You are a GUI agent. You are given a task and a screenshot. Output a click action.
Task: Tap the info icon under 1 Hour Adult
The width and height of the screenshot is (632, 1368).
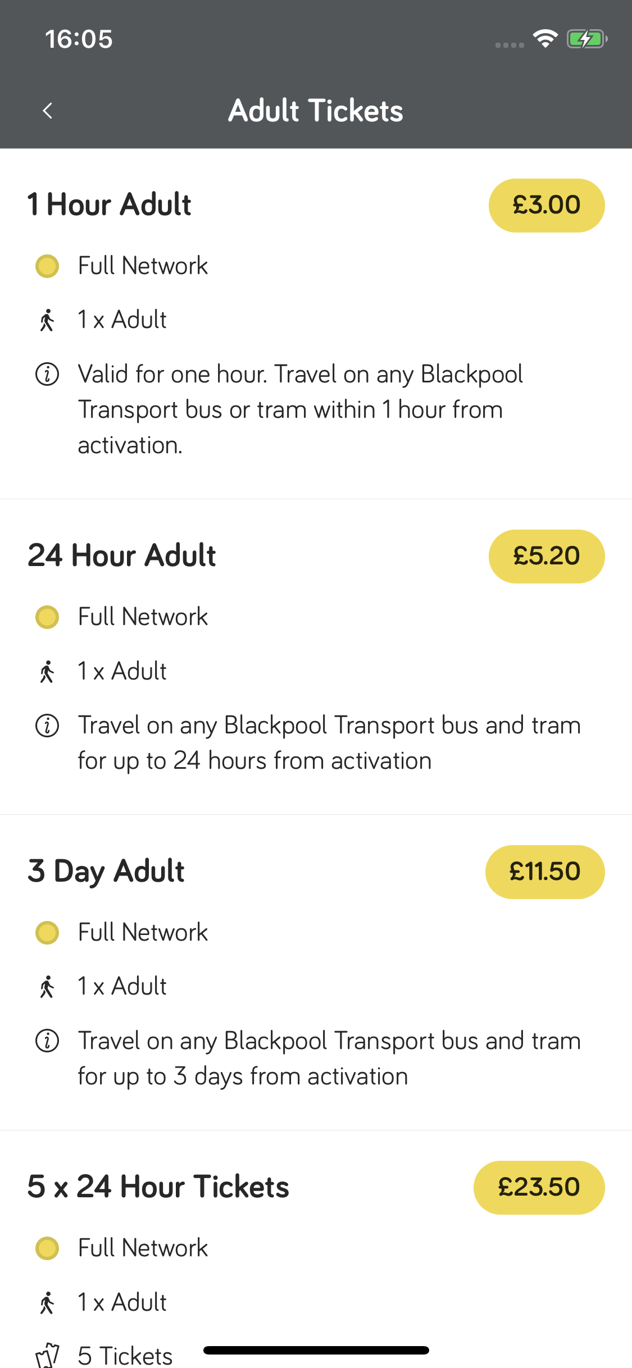click(47, 374)
